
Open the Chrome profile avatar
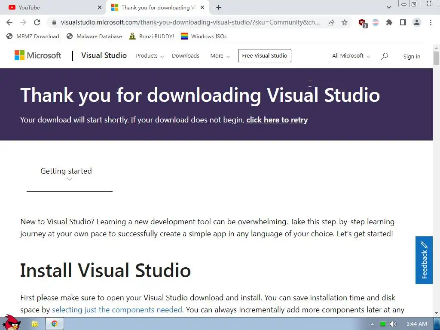click(417, 22)
